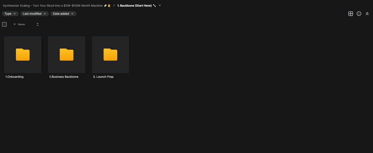The height and width of the screenshot is (153, 373).
Task: Select the 2.Business Backbone folder label
Action: coord(64,77)
